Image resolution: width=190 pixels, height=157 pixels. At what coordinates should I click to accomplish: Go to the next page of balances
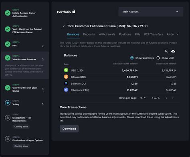(173, 98)
